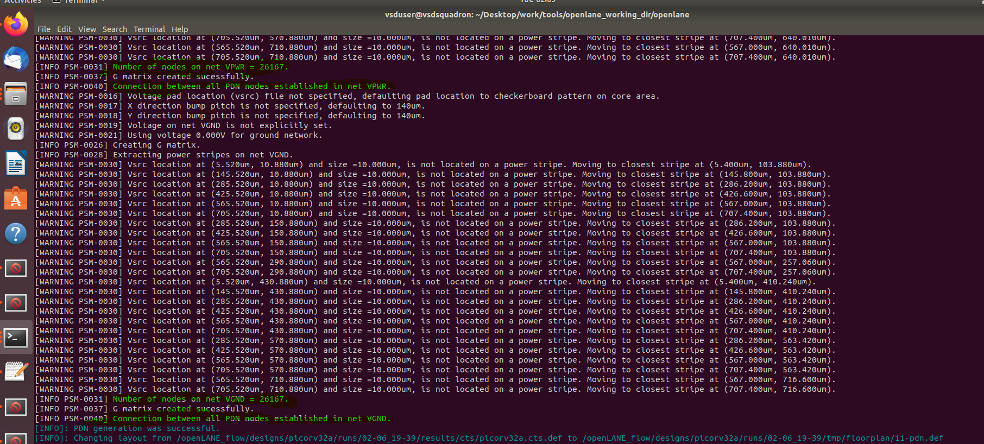This screenshot has height=444, width=984.
Task: Click the terminal window title bar text
Action: (537, 15)
